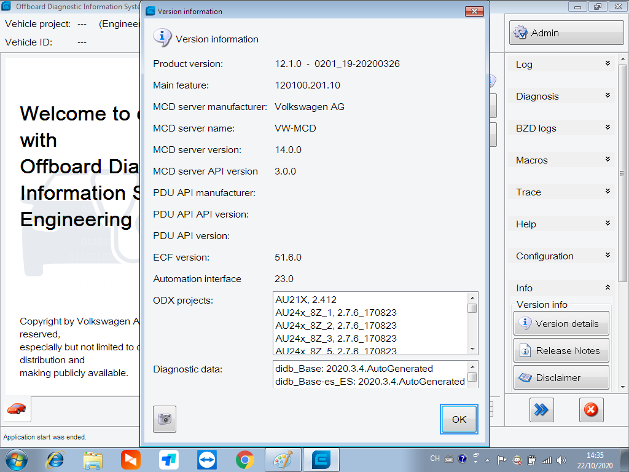Minimize the ODIS main window
The image size is (629, 472).
pyautogui.click(x=577, y=7)
